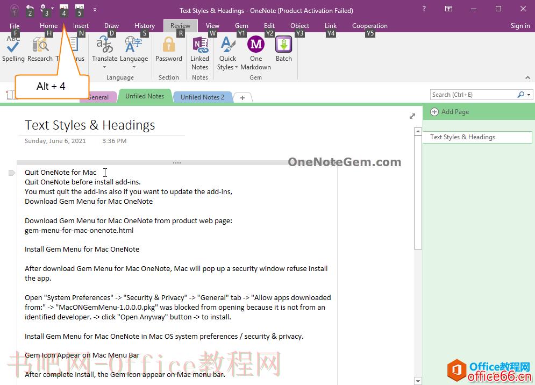Open the Gem ribbon tab
This screenshot has width=535, height=385.
[241, 26]
